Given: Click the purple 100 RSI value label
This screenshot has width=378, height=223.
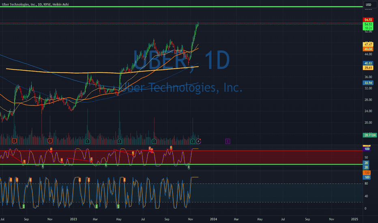Looking at the screenshot, I should pyautogui.click(x=367, y=149).
